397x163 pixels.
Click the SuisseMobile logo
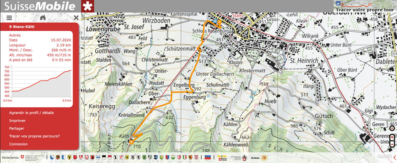[40, 6]
